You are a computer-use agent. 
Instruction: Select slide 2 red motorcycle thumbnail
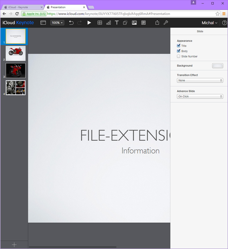tap(16, 53)
